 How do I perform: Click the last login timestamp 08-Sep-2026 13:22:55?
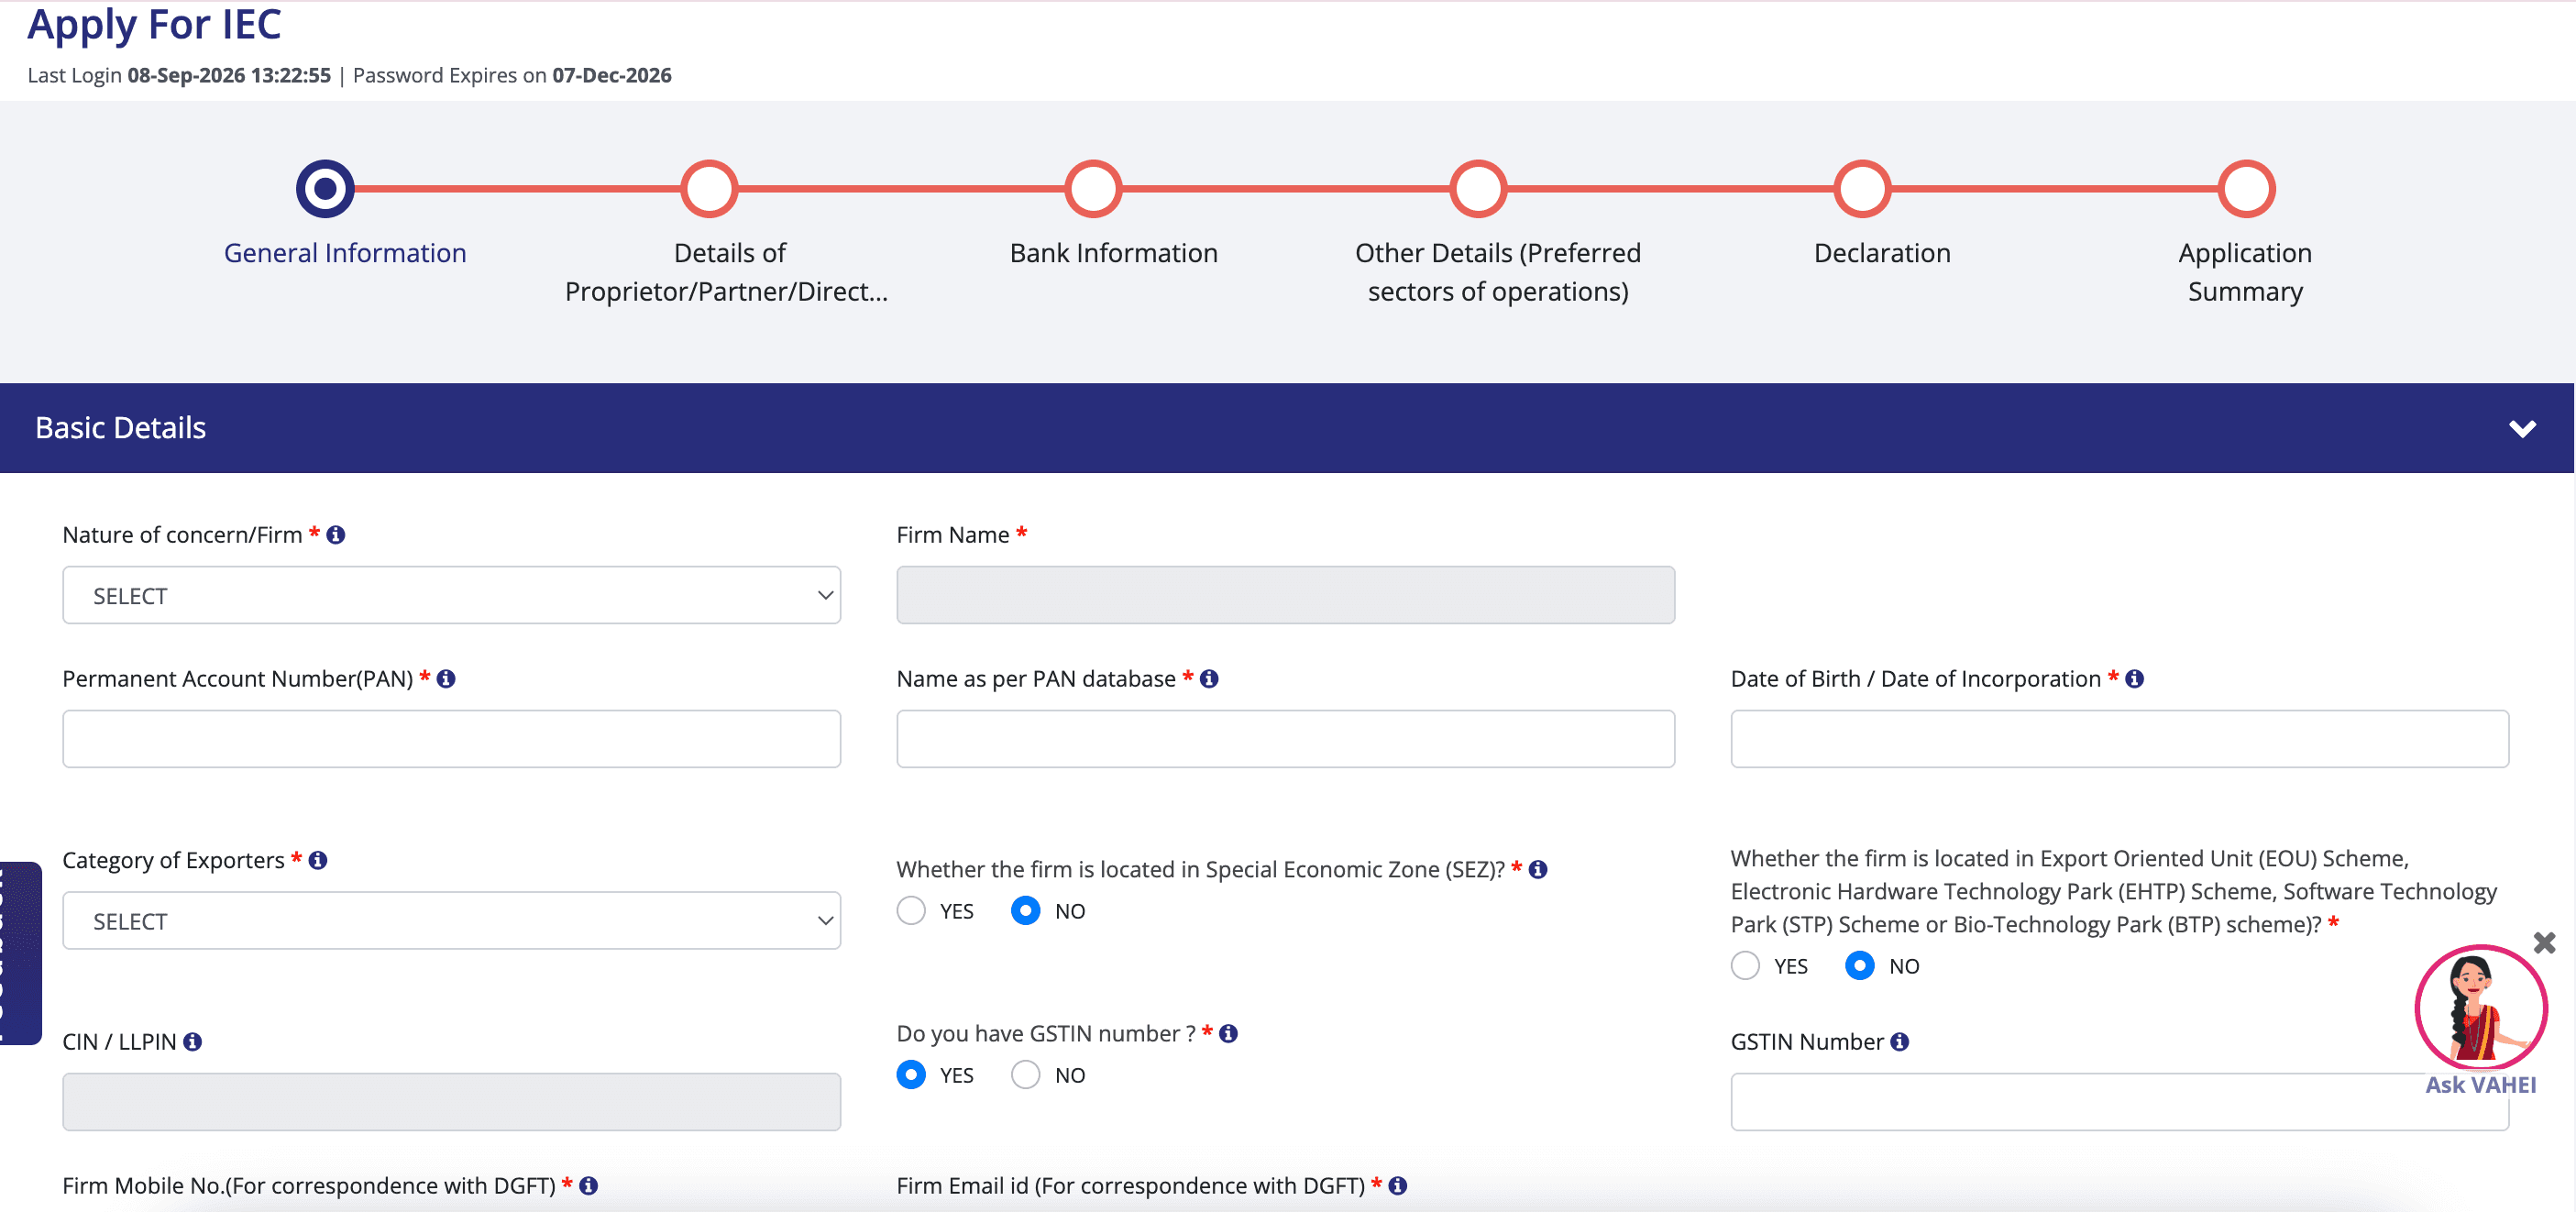click(x=229, y=75)
